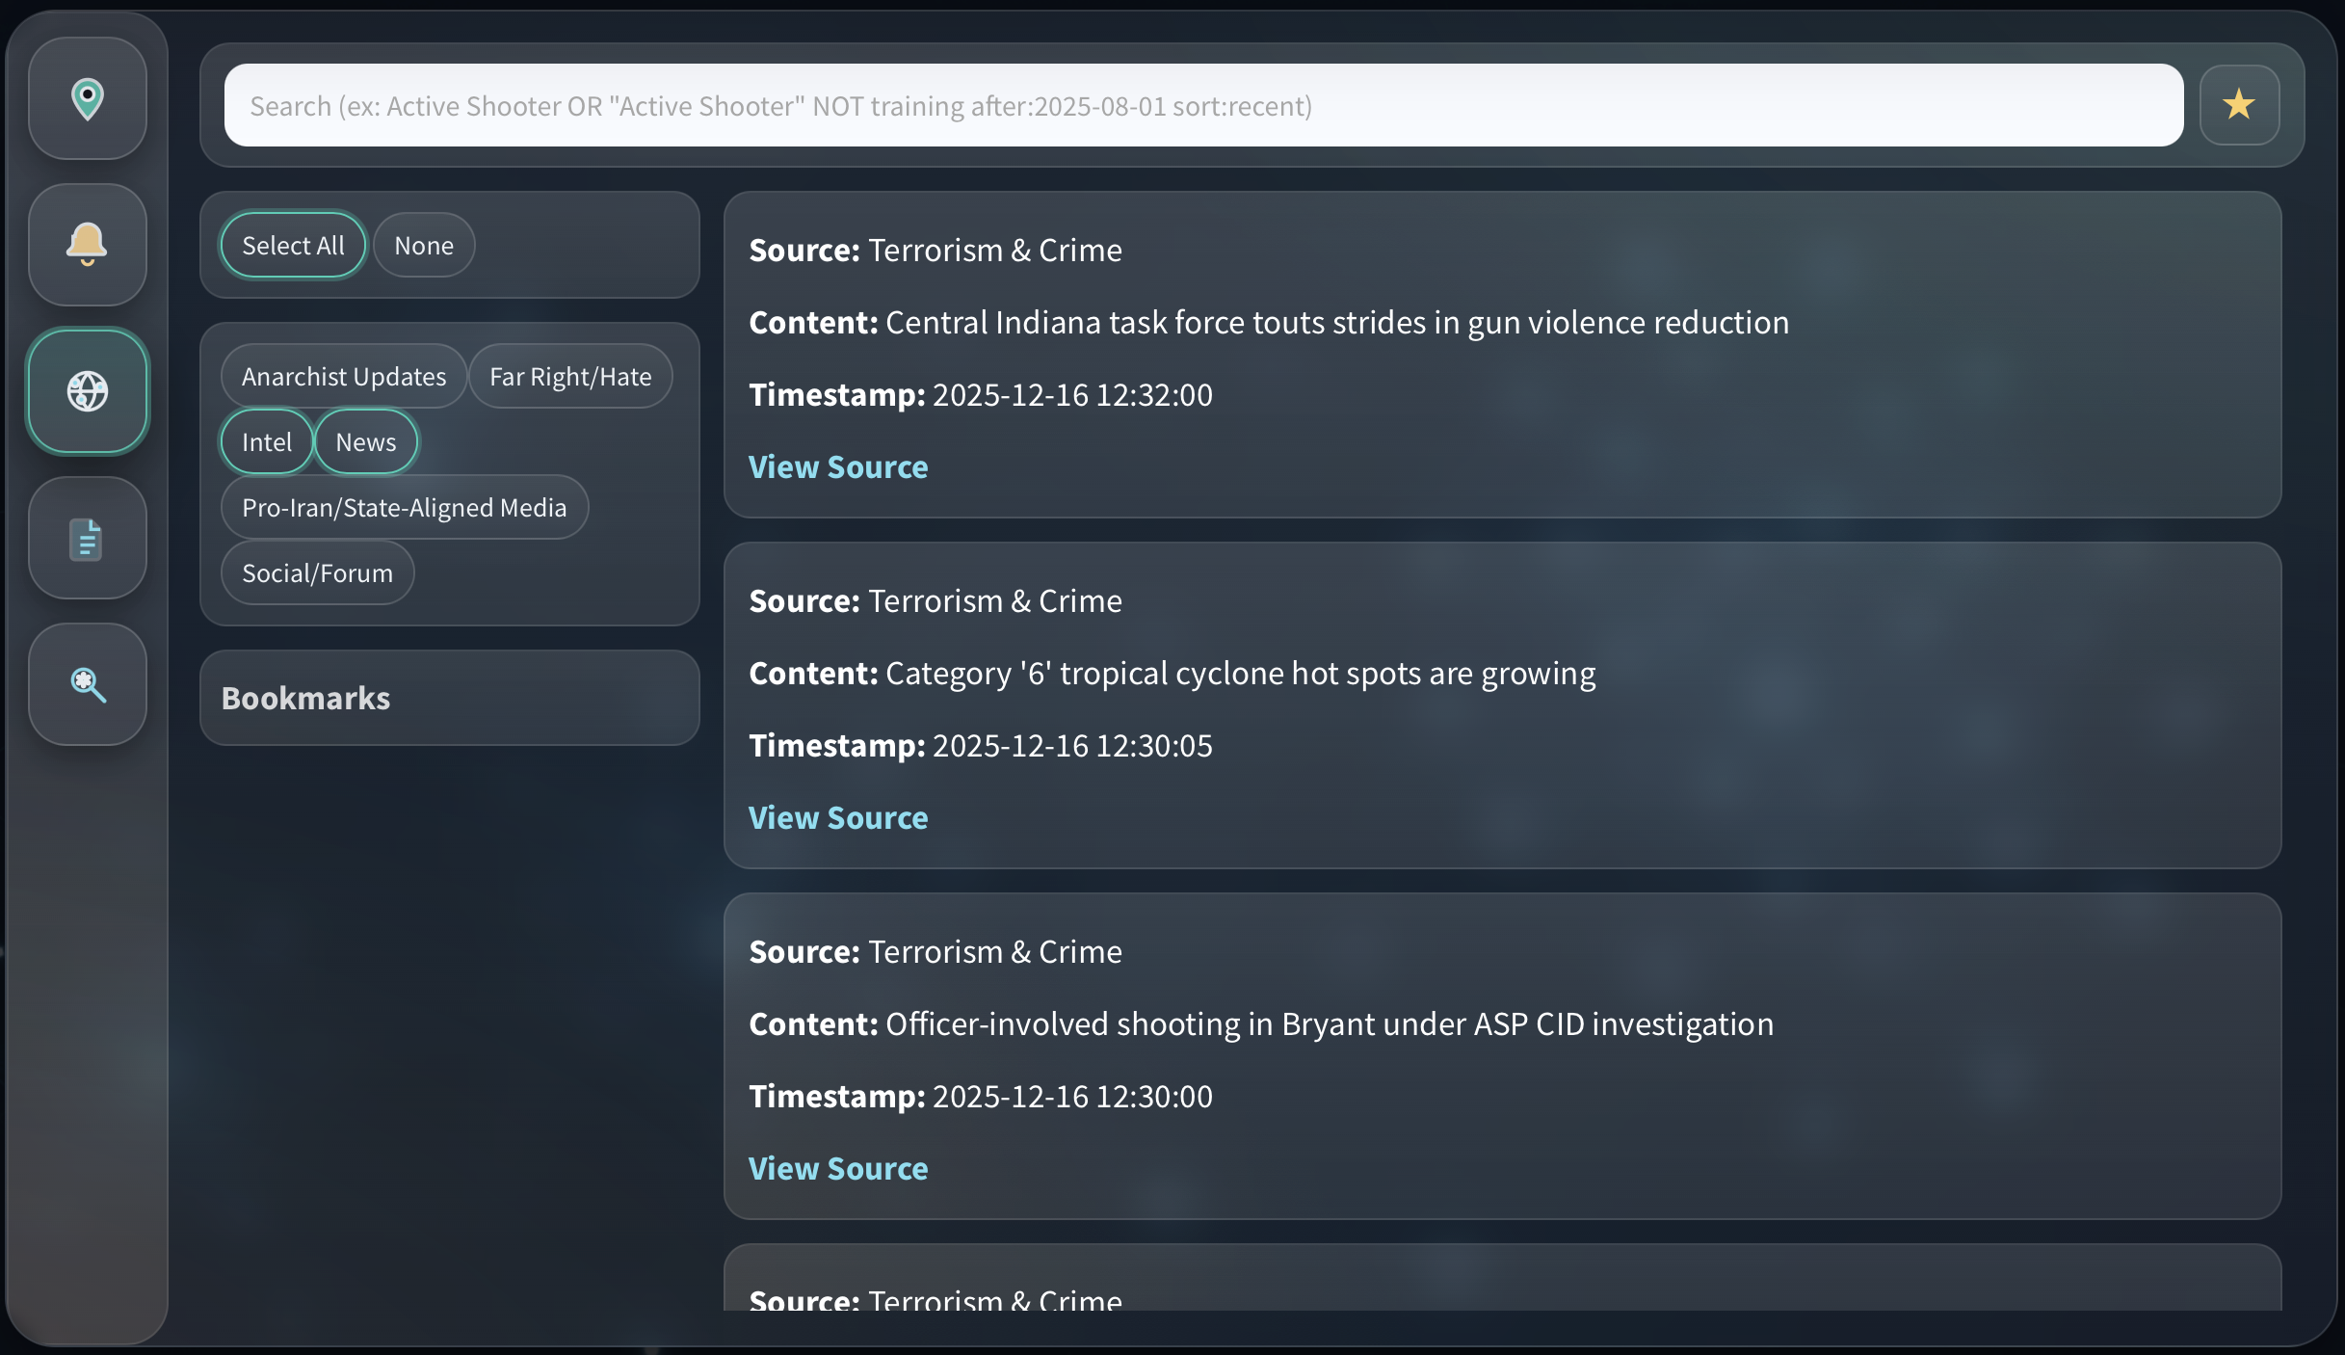
Task: Click inside the search input field
Action: coord(1156,104)
